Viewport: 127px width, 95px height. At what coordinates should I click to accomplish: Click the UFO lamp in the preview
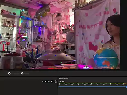click(x=57, y=57)
